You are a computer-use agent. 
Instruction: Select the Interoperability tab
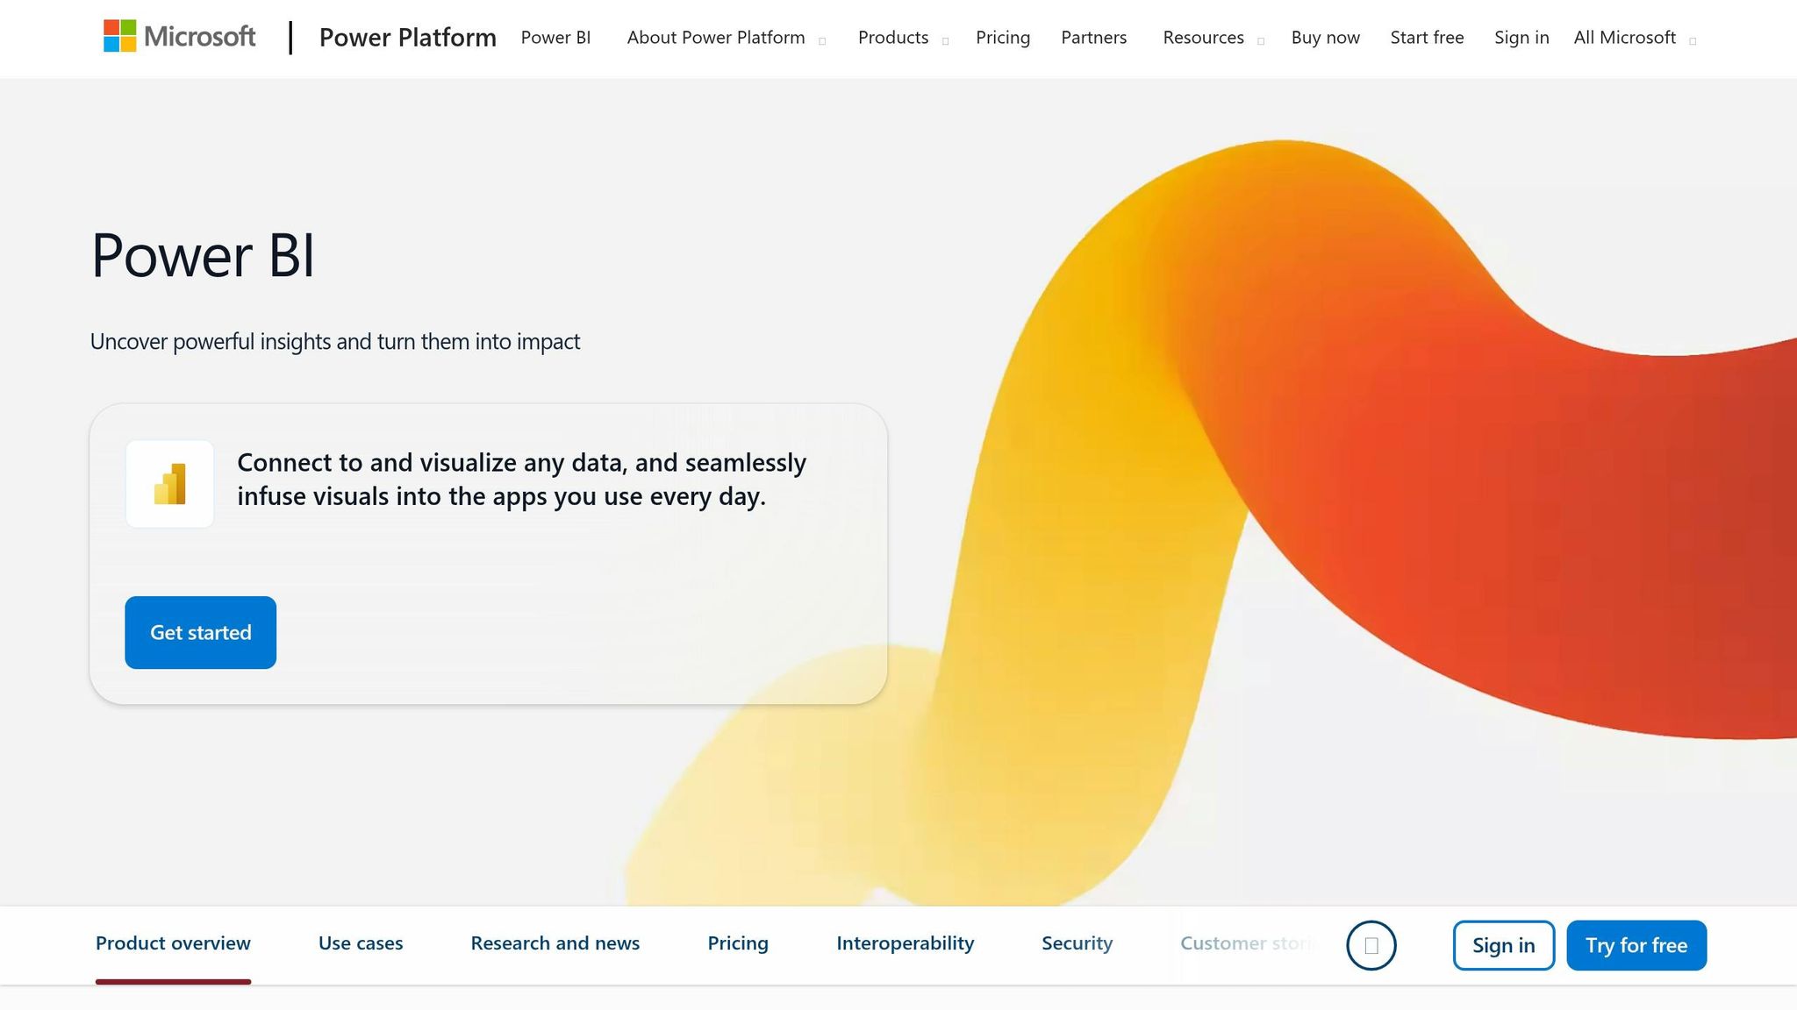pyautogui.click(x=905, y=943)
